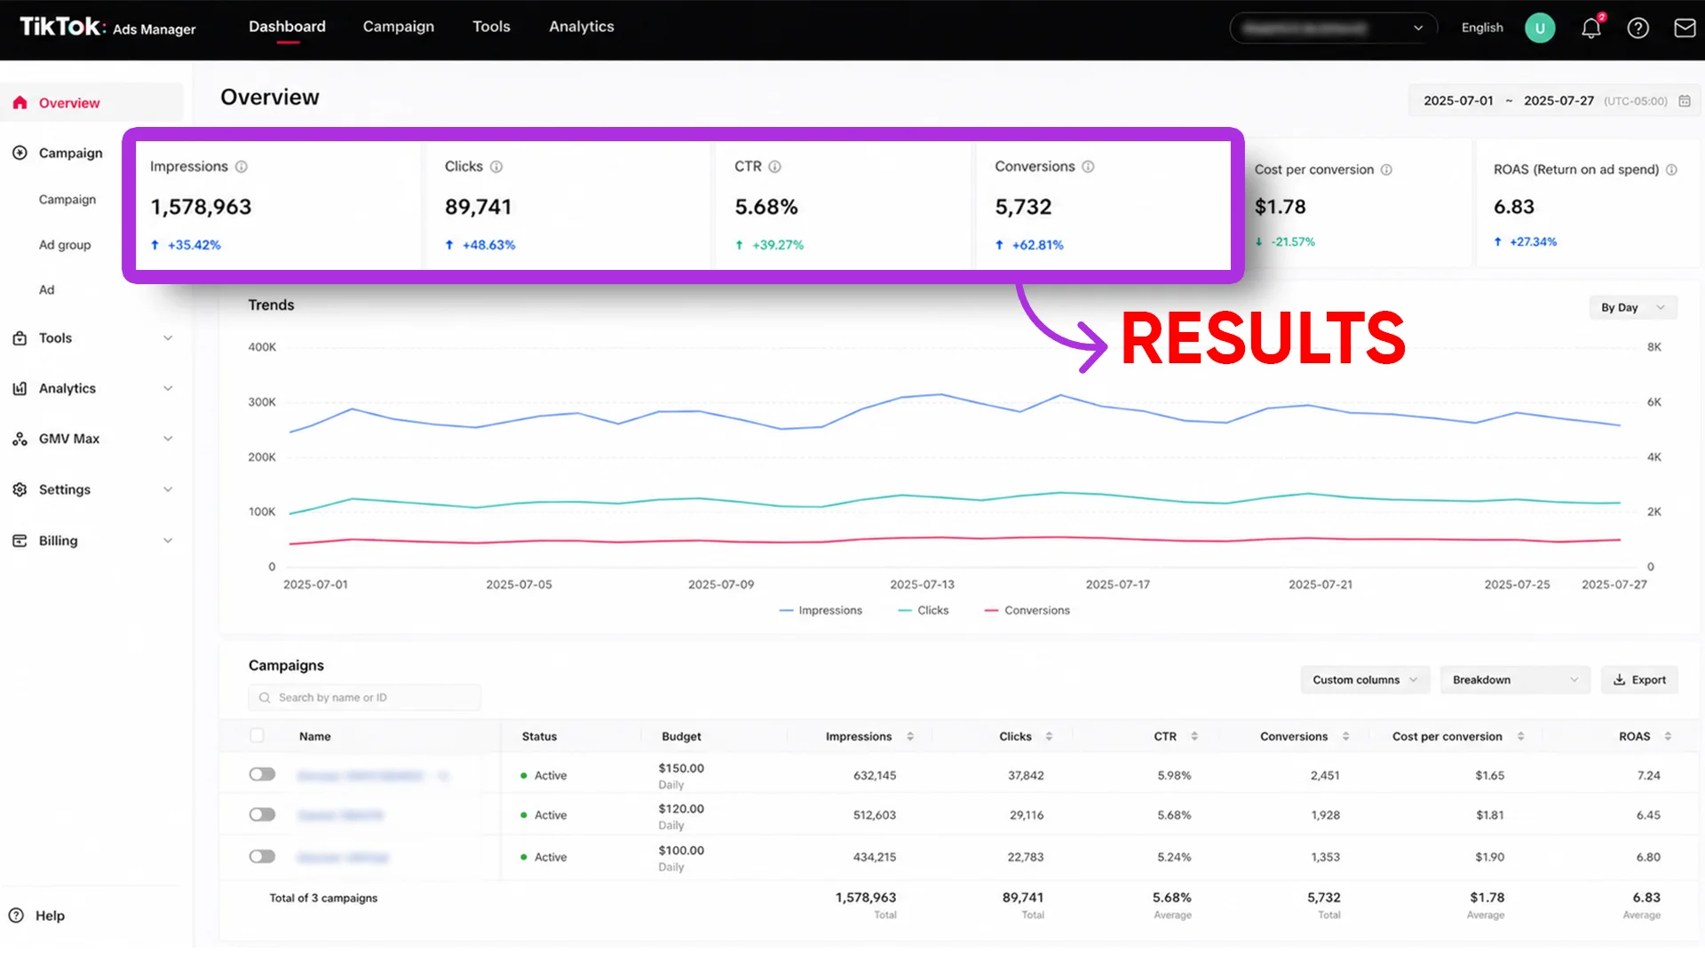This screenshot has width=1705, height=959.
Task: Click the Settings gear icon
Action: [x=20, y=490]
